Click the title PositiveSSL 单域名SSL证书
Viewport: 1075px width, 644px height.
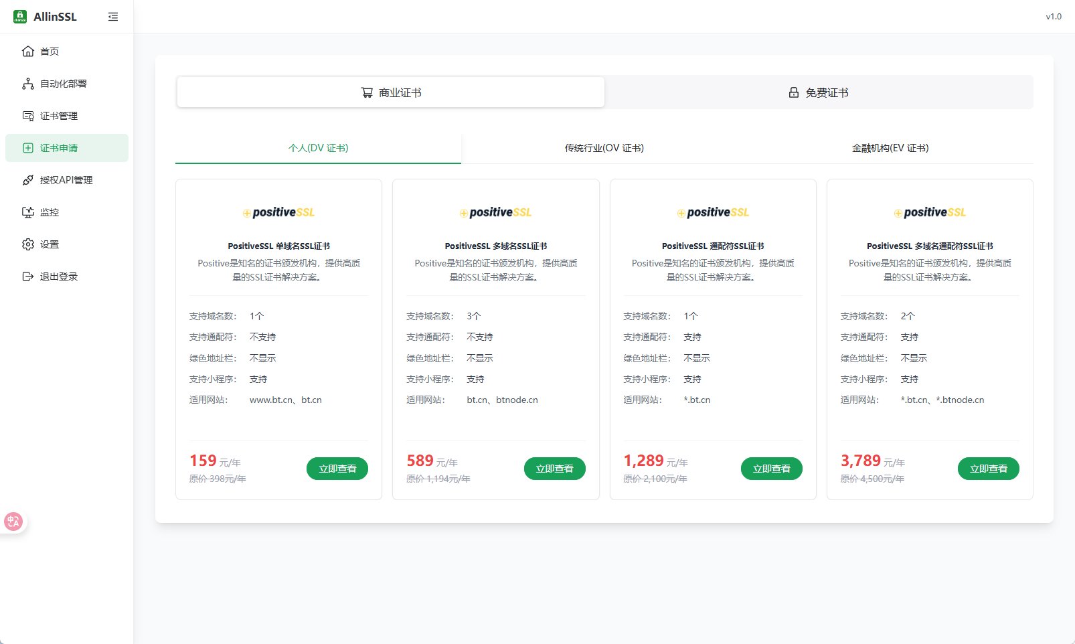pyautogui.click(x=278, y=246)
